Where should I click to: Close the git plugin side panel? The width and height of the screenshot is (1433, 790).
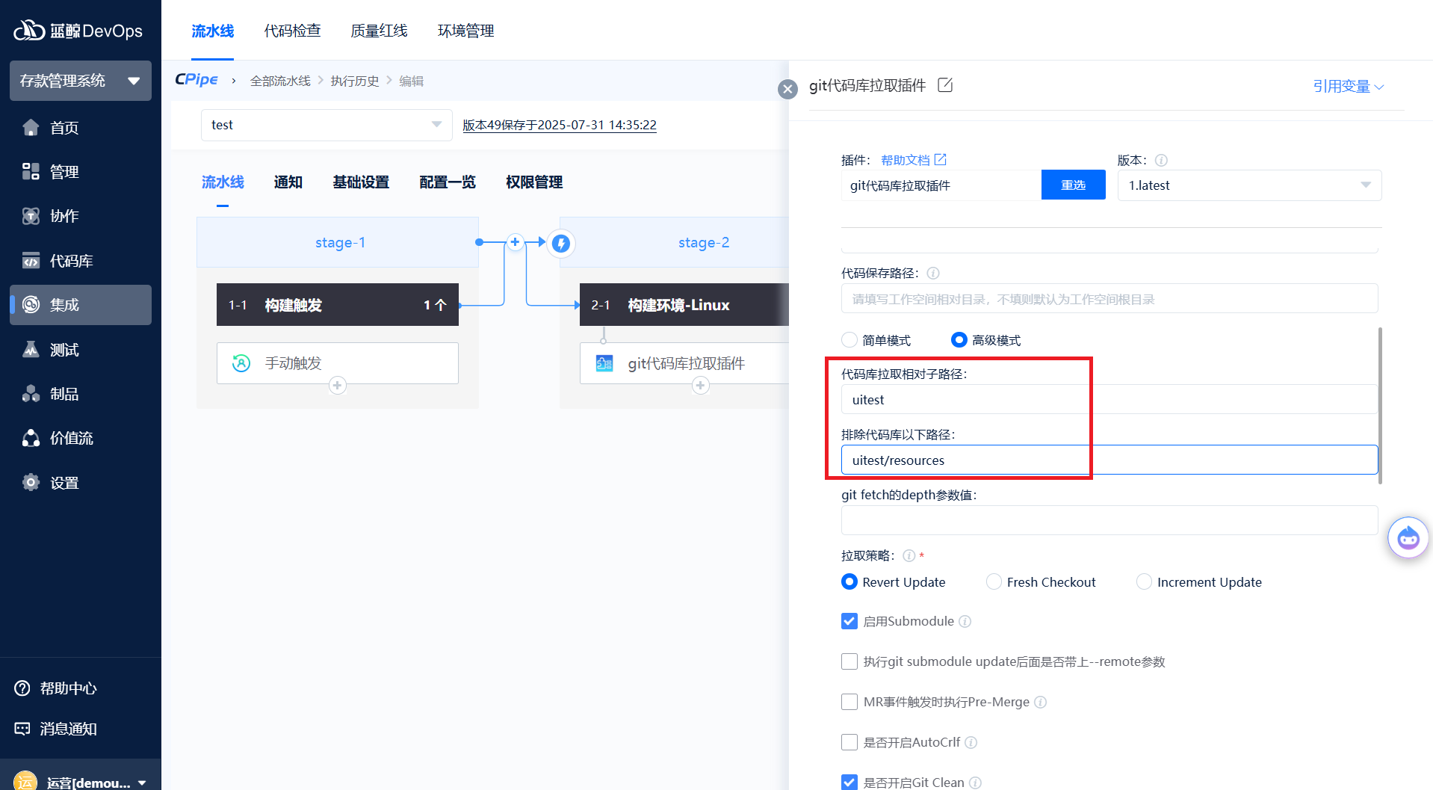point(787,90)
